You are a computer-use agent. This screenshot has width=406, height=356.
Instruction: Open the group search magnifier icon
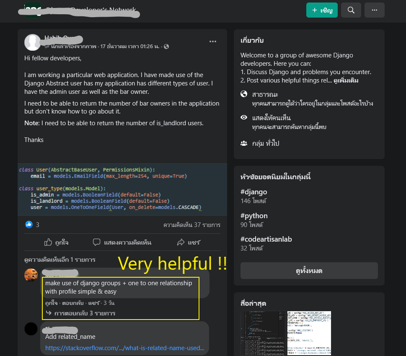coord(351,10)
